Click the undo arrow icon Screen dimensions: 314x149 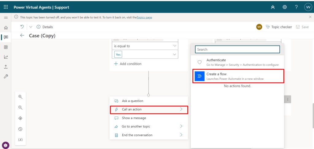coord(22,27)
